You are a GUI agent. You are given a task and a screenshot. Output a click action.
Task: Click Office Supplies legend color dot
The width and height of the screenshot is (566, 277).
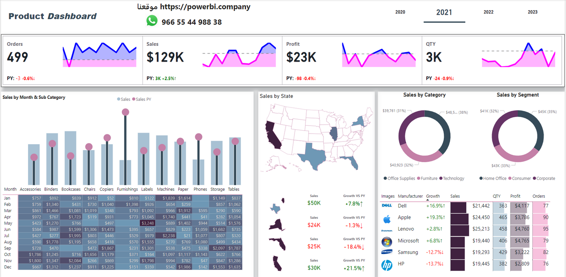tap(385, 179)
